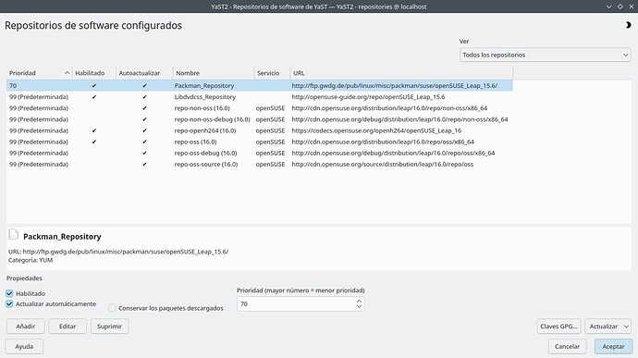The height and width of the screenshot is (358, 638).
Task: Click Autoactualizar checkmark for repo-oss-source (16.0)
Action: [144, 165]
